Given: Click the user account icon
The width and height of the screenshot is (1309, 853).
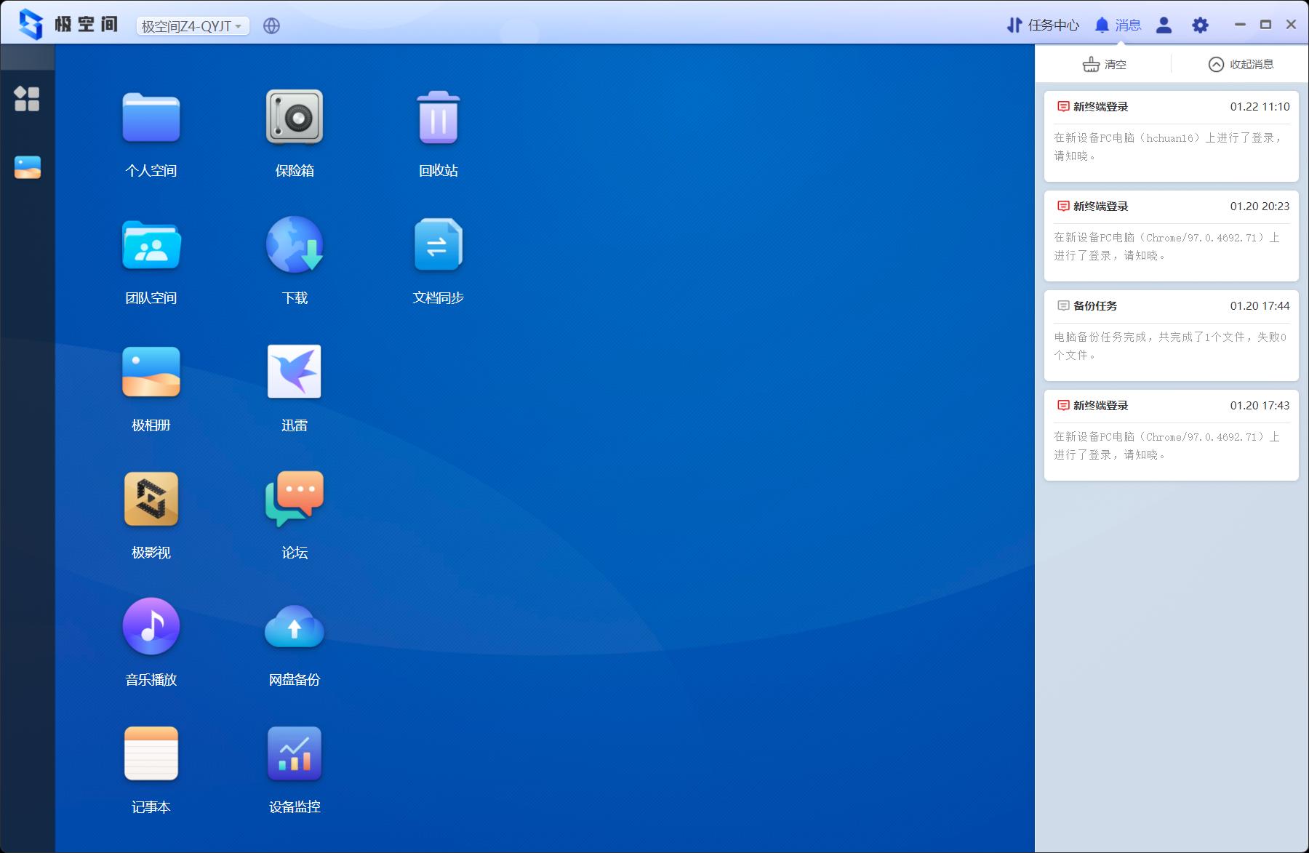Looking at the screenshot, I should tap(1164, 25).
